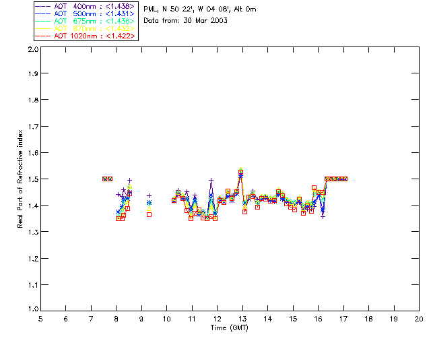Viewport: 431px width, 345px height.
Task: Click the first red square marker near 7.5 GMT
Action: pyautogui.click(x=104, y=179)
